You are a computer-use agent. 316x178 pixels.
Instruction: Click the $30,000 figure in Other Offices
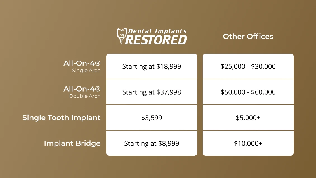(264, 66)
